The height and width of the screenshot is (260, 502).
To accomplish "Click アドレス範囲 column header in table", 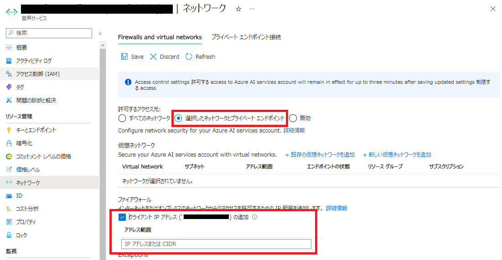I will (x=259, y=167).
